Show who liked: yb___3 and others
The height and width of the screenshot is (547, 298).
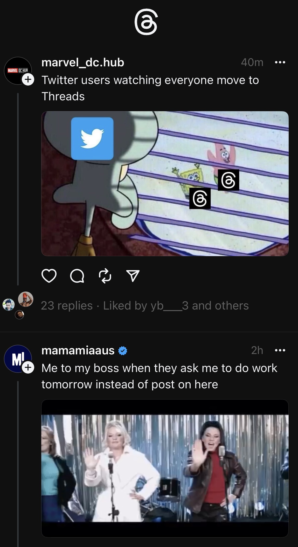click(x=176, y=306)
